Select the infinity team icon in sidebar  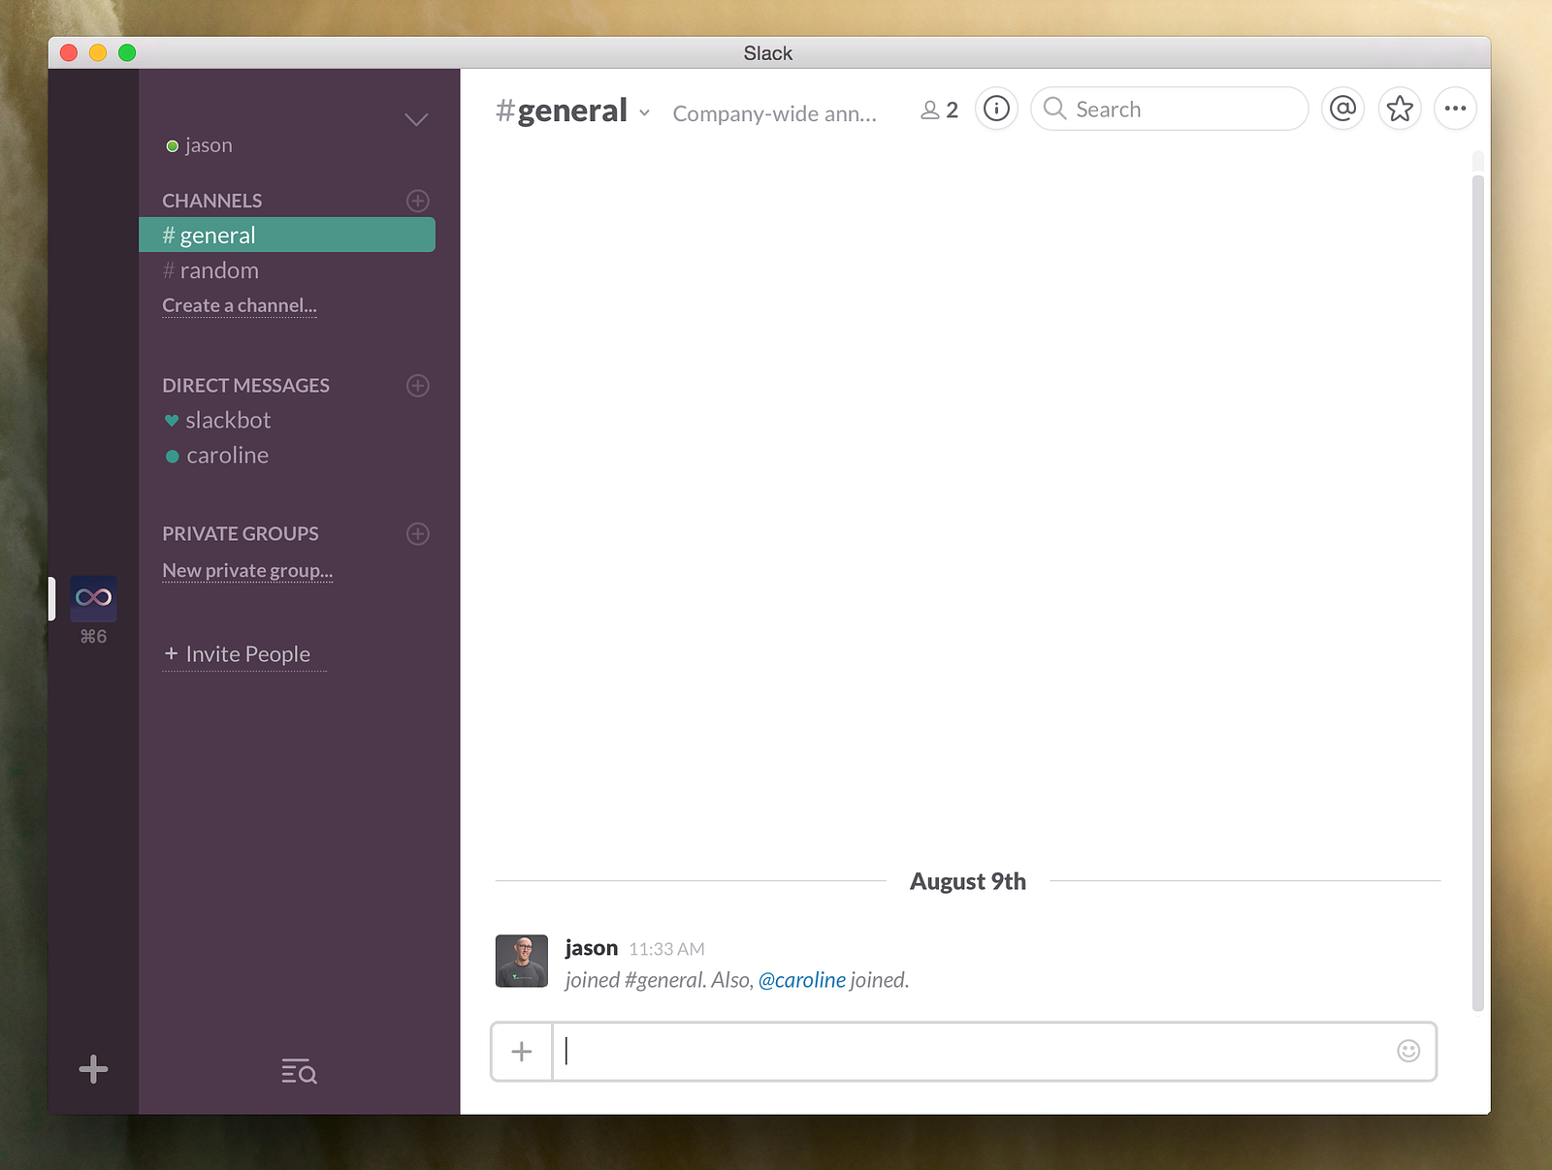(x=93, y=598)
